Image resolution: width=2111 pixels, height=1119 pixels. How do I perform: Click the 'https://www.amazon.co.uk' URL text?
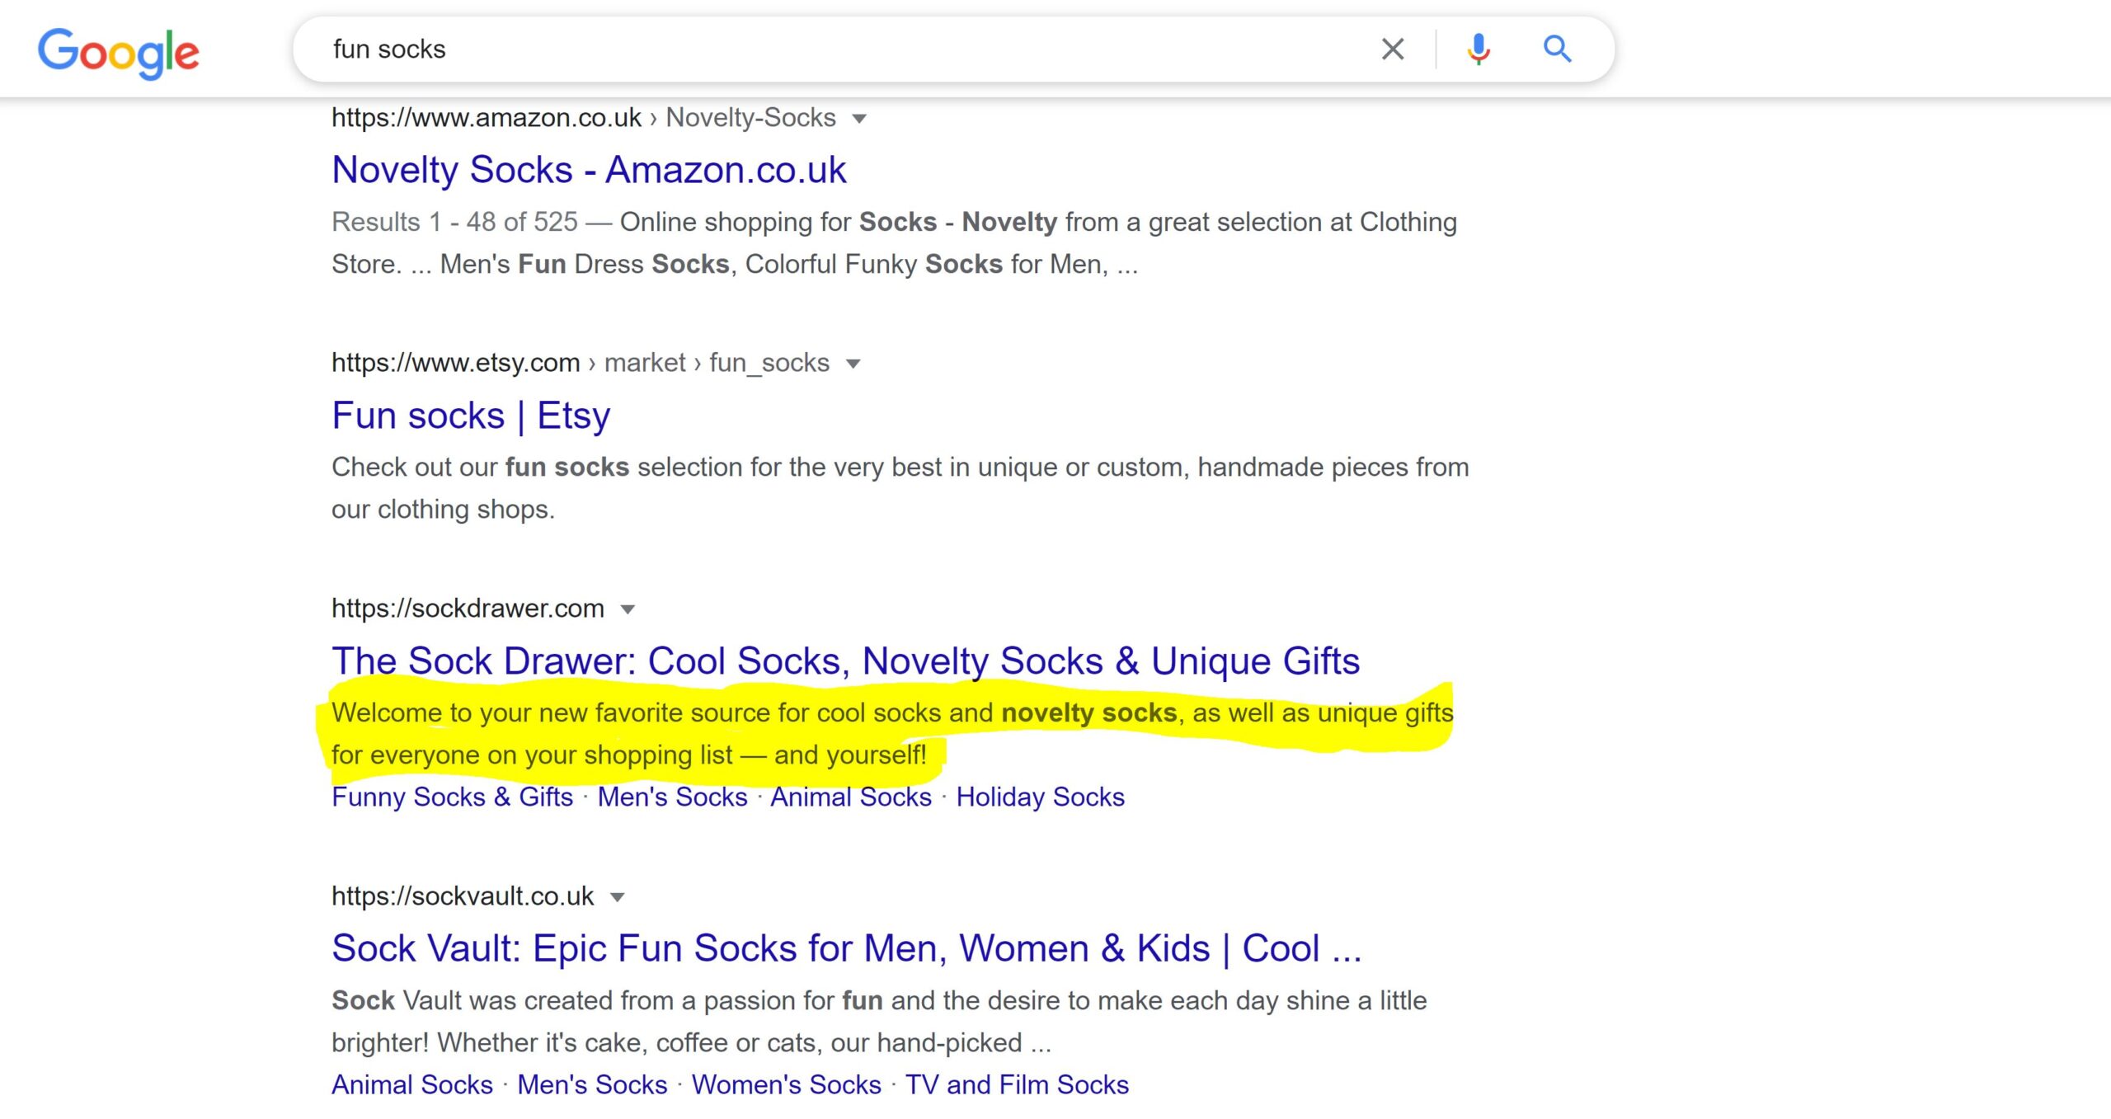[487, 118]
